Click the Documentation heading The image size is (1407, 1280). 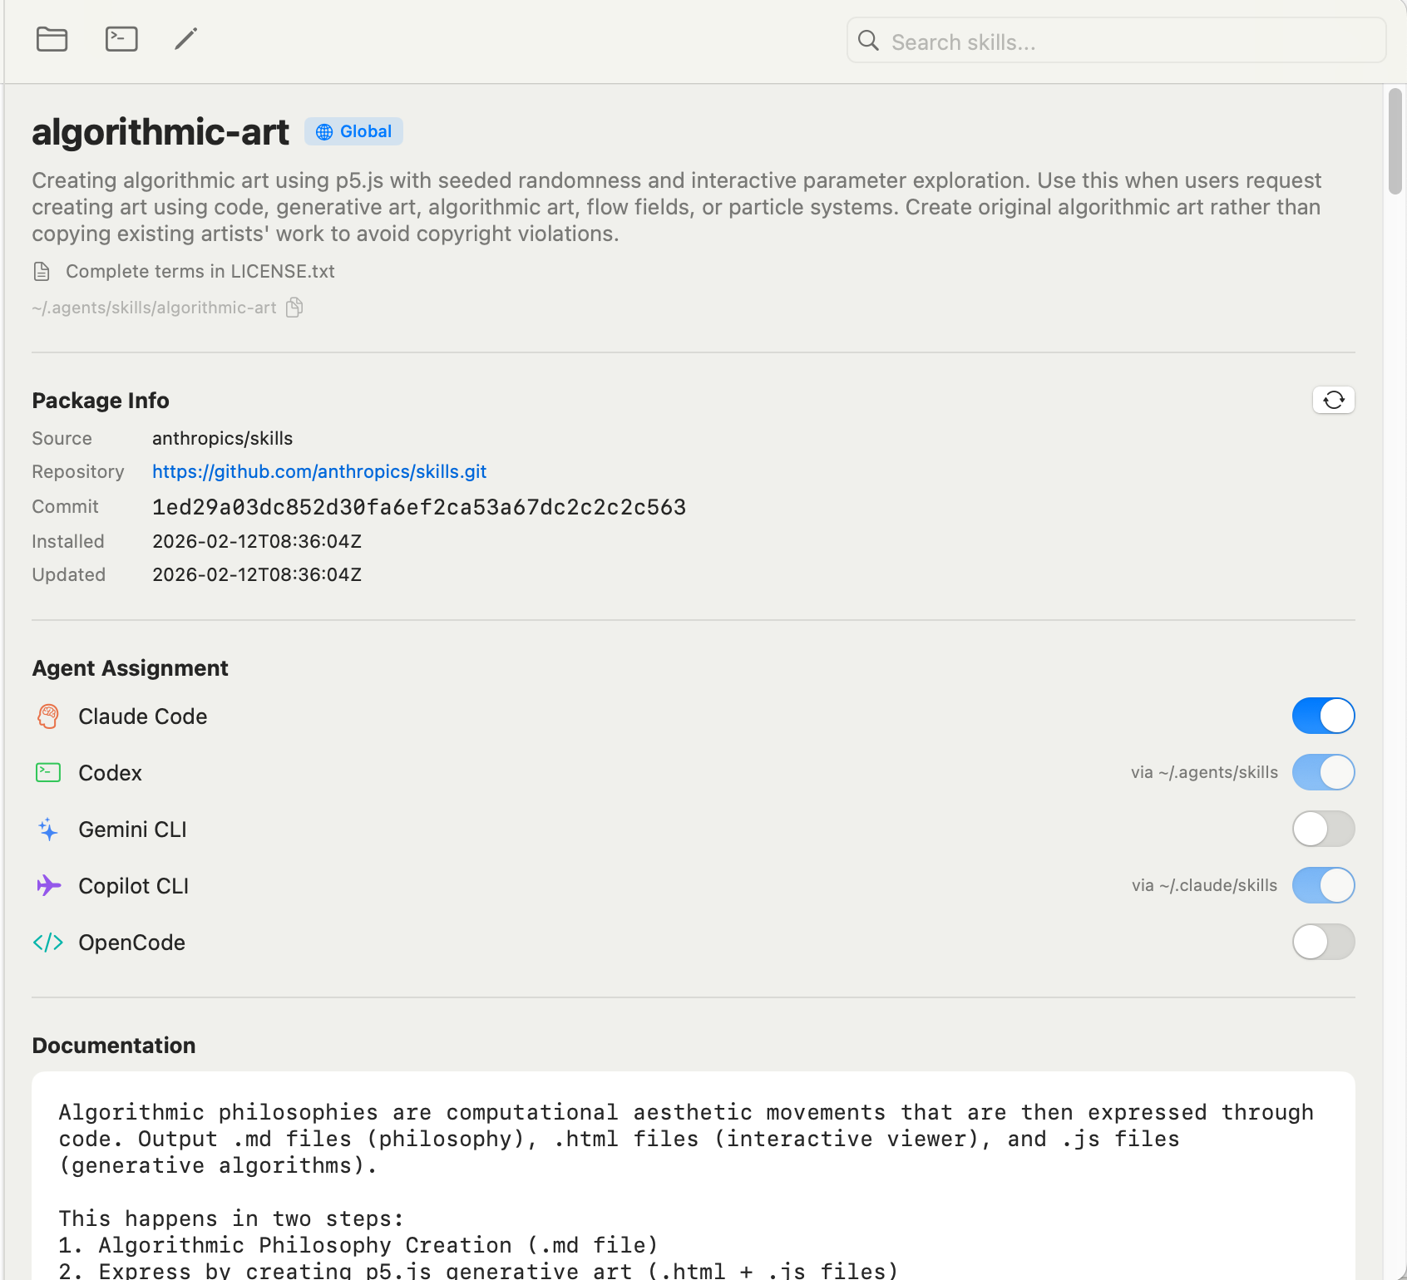pos(114,1046)
